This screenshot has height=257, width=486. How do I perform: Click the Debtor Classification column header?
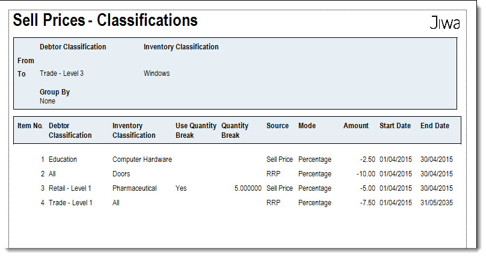[x=70, y=131]
